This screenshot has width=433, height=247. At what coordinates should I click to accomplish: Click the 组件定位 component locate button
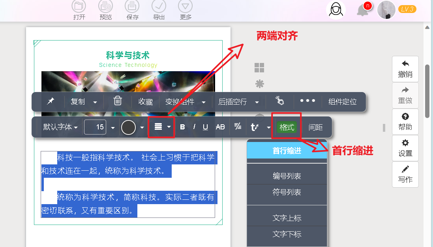pos(343,102)
